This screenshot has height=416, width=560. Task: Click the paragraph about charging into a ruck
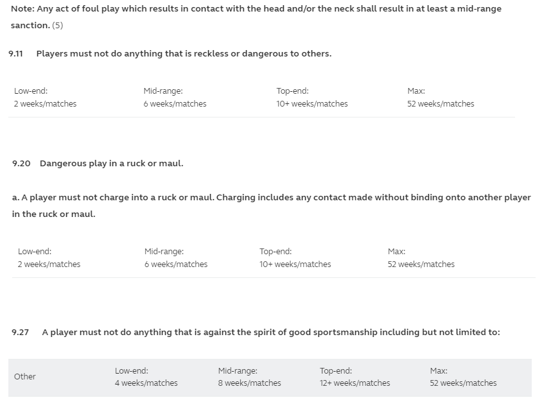(x=271, y=198)
